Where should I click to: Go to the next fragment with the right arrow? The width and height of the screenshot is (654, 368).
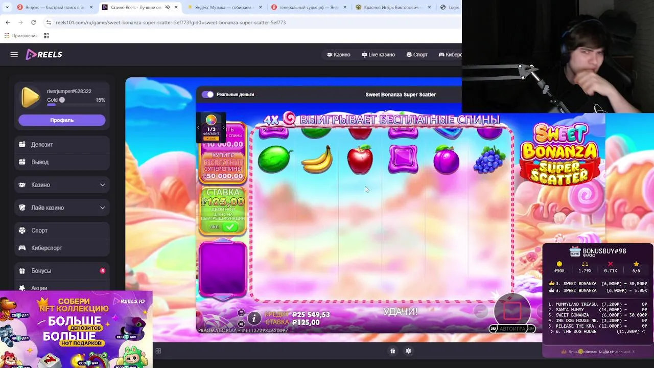[223, 128]
